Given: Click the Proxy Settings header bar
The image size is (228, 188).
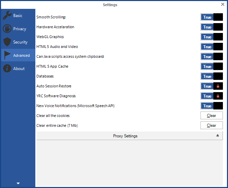Looking at the screenshot, I should pyautogui.click(x=129, y=136).
